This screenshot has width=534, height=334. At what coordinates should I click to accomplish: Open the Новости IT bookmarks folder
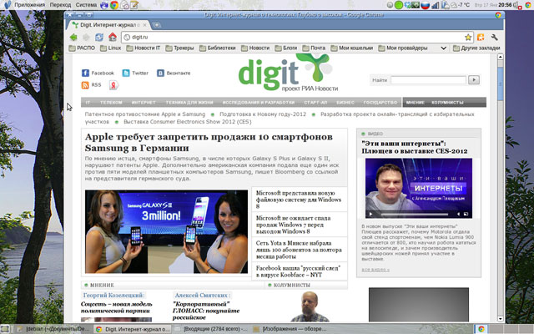coord(144,48)
